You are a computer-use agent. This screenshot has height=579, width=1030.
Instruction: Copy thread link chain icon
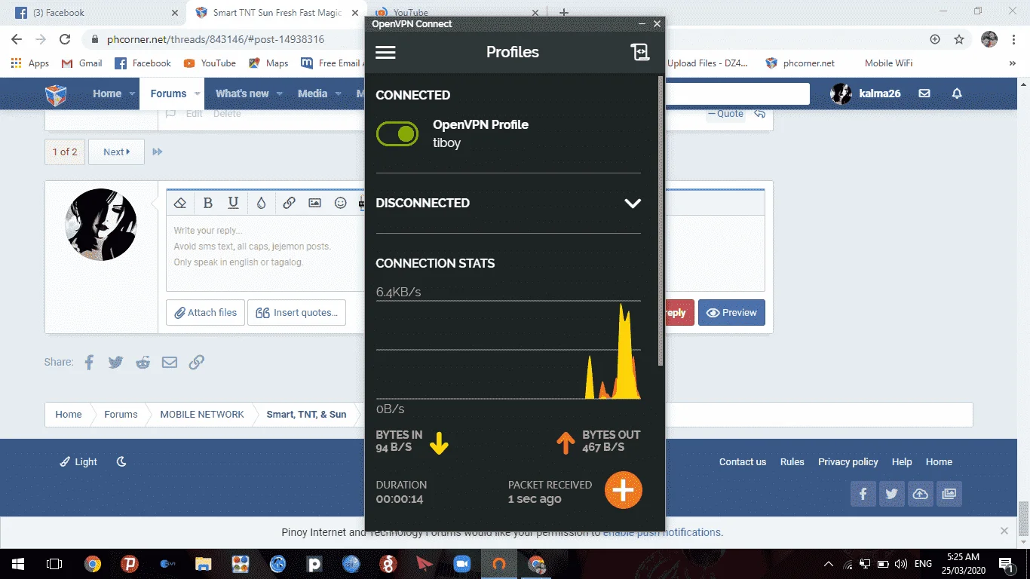pyautogui.click(x=197, y=362)
